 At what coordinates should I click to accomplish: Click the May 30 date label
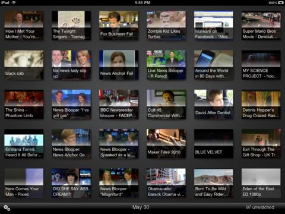tap(141, 207)
